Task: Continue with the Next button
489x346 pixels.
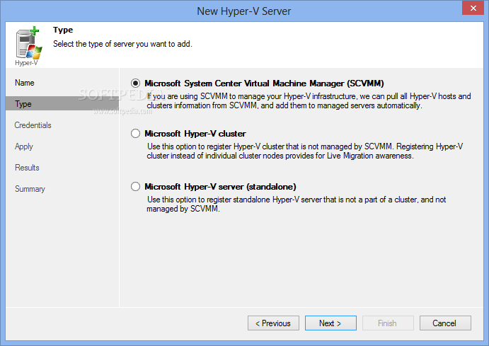Action: [x=330, y=323]
